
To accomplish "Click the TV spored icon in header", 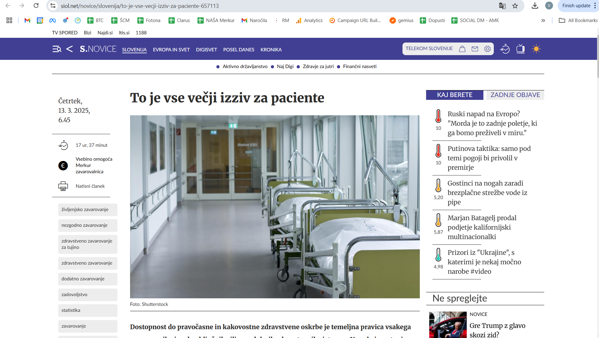I will point(520,49).
